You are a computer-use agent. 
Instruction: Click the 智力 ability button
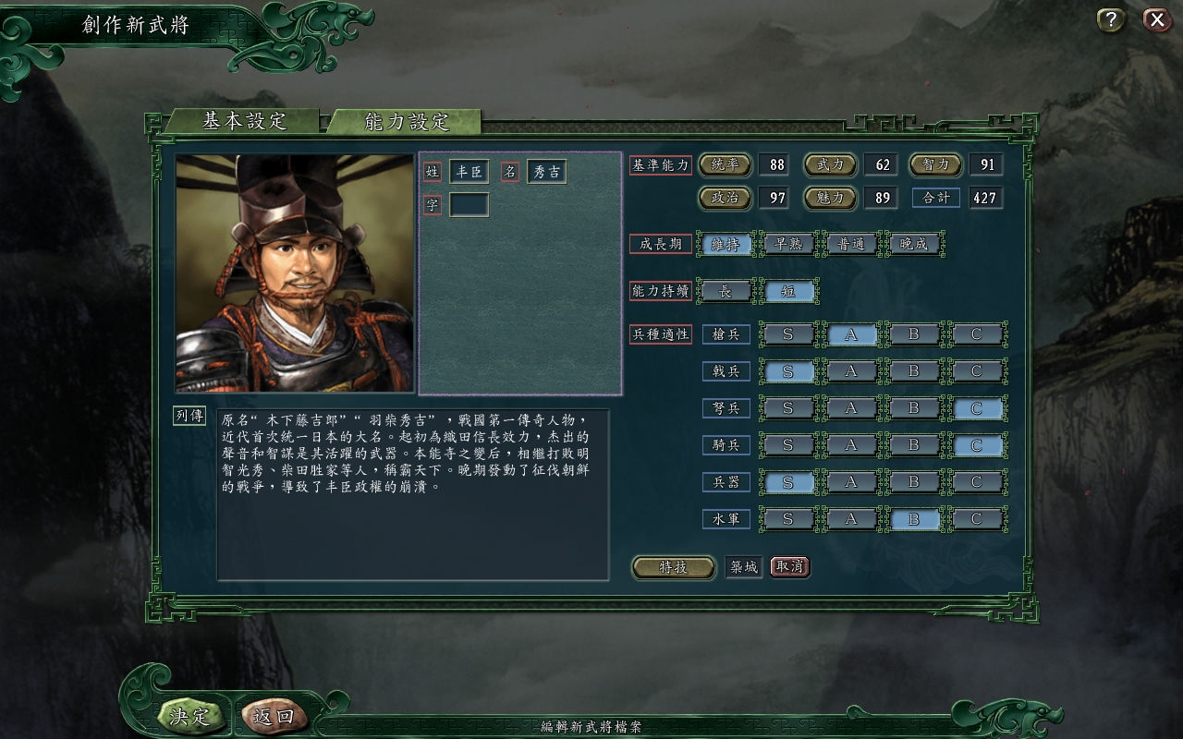(x=935, y=165)
